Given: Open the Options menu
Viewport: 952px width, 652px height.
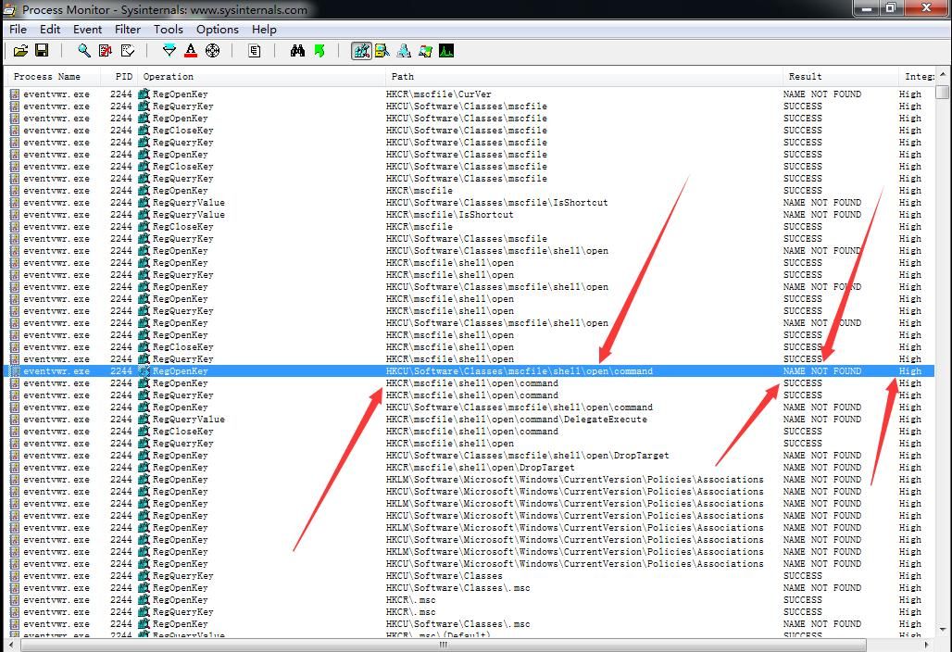Looking at the screenshot, I should click(218, 29).
